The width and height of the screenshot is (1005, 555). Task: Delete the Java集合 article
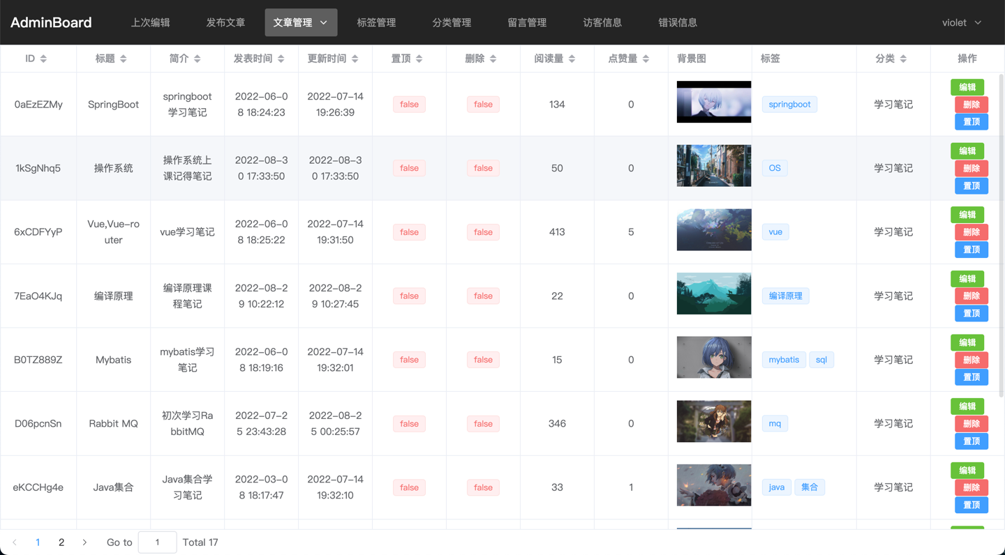point(971,488)
